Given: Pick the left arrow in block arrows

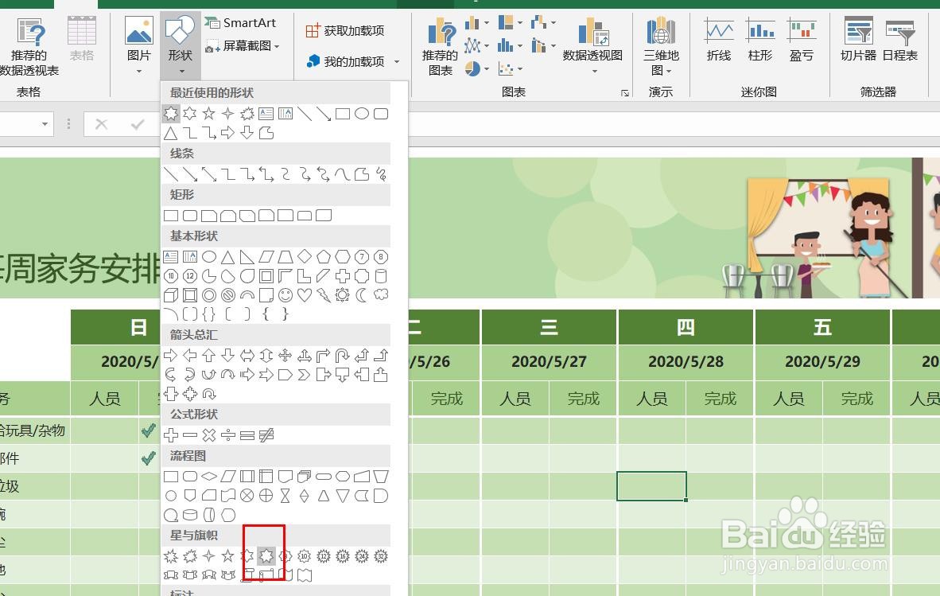Looking at the screenshot, I should click(x=190, y=356).
